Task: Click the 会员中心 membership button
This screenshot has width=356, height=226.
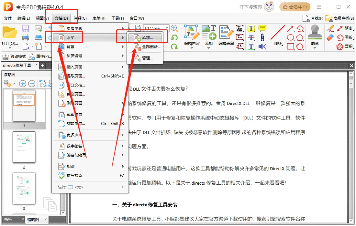Action: pyautogui.click(x=295, y=7)
